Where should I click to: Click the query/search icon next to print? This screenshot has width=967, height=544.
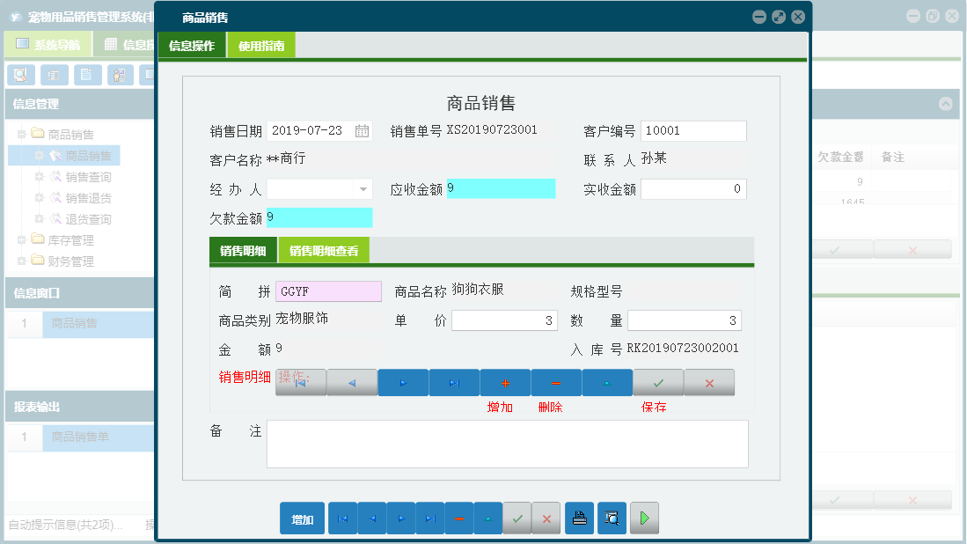coord(612,518)
